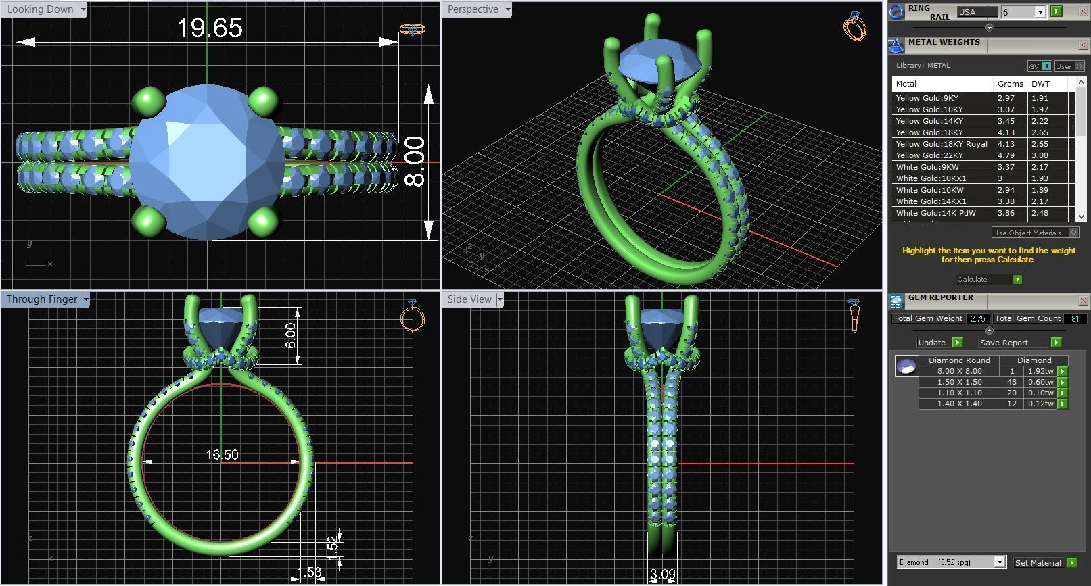The image size is (1091, 586).
Task: Select the White Gold:10KW row
Action: 983,190
